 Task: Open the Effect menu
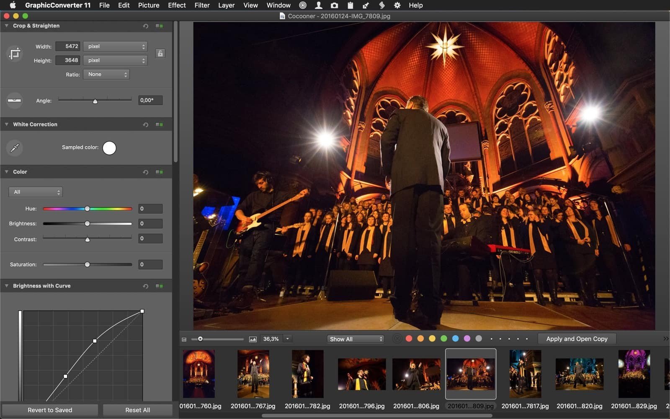pos(177,5)
